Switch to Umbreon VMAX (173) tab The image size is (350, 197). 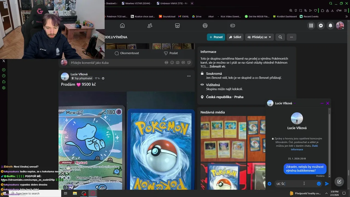click(173, 3)
